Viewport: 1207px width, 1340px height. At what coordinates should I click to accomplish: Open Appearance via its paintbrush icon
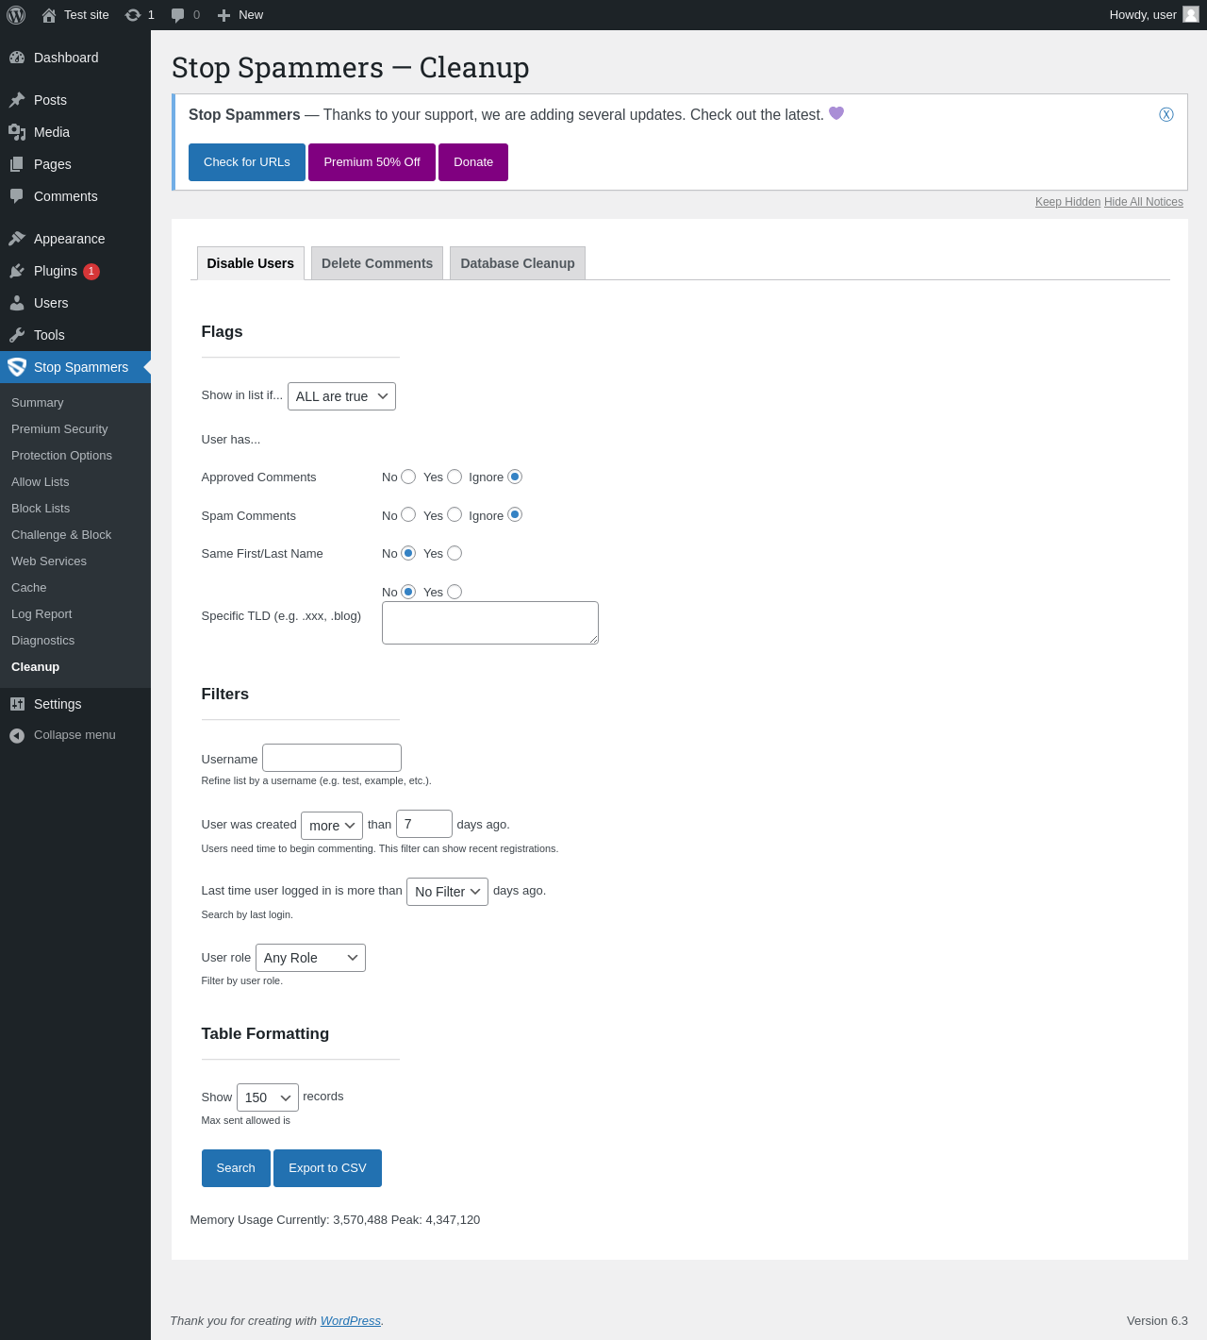click(x=17, y=239)
